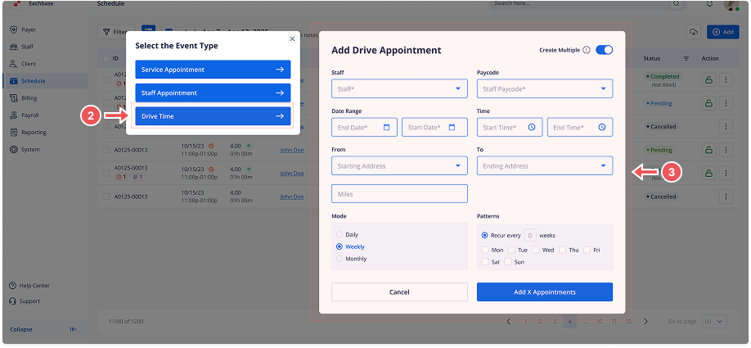The height and width of the screenshot is (348, 751).
Task: Expand the Staff dropdown
Action: (399, 88)
